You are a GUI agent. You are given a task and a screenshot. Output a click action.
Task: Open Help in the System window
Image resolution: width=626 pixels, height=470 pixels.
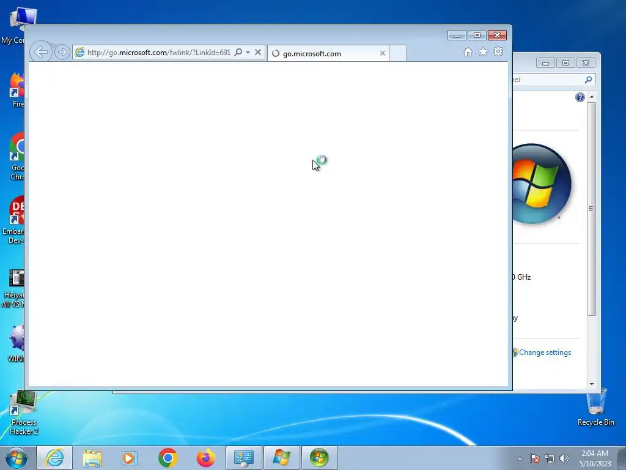tap(580, 97)
